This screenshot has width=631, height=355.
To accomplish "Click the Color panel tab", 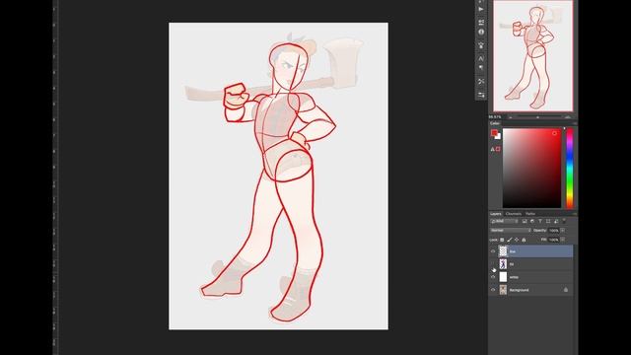I will click(x=495, y=123).
